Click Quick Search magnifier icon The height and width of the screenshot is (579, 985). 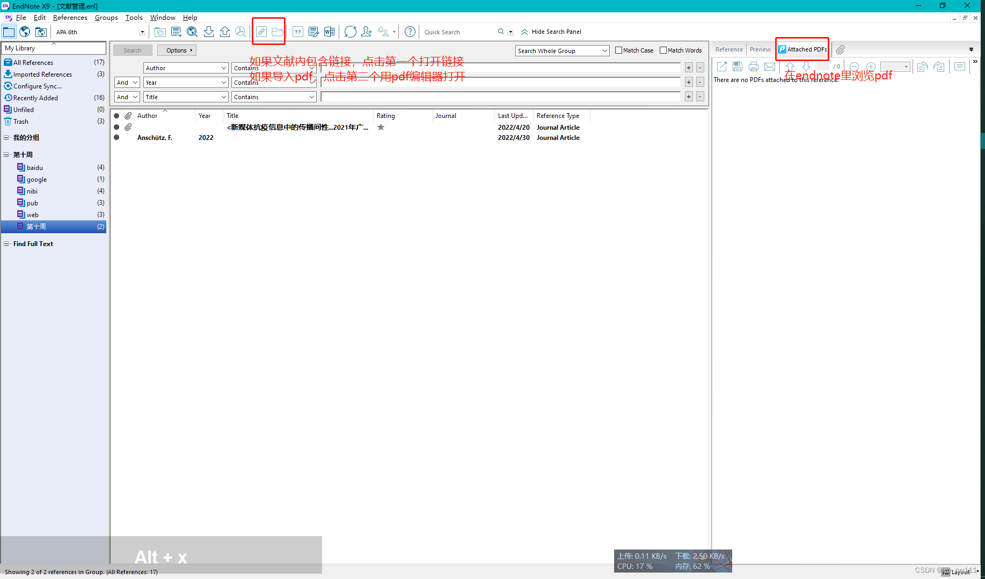pyautogui.click(x=501, y=32)
